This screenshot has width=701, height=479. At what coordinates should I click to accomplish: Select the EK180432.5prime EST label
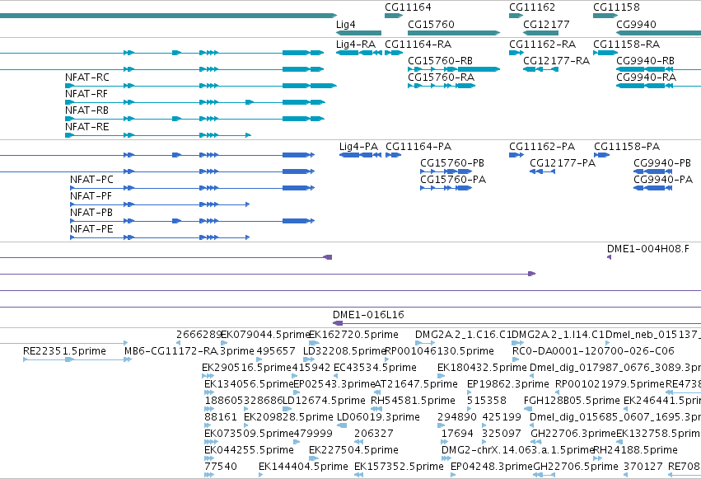click(x=482, y=368)
